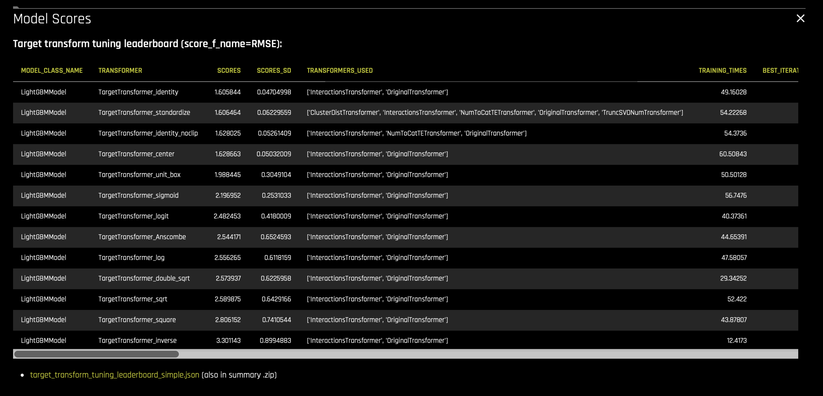823x396 pixels.
Task: Sort table by SCORES column
Action: pos(229,70)
